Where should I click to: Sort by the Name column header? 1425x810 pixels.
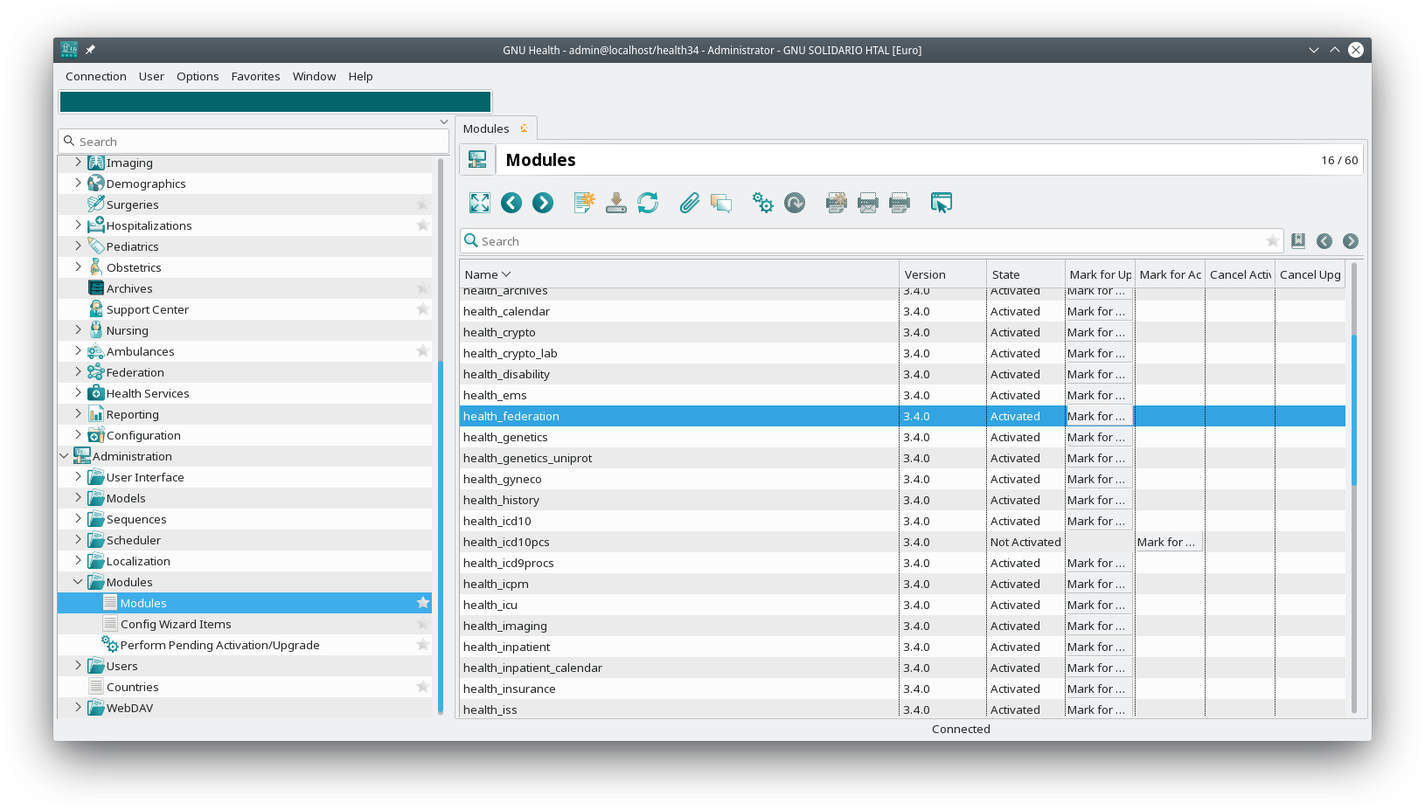pos(679,274)
